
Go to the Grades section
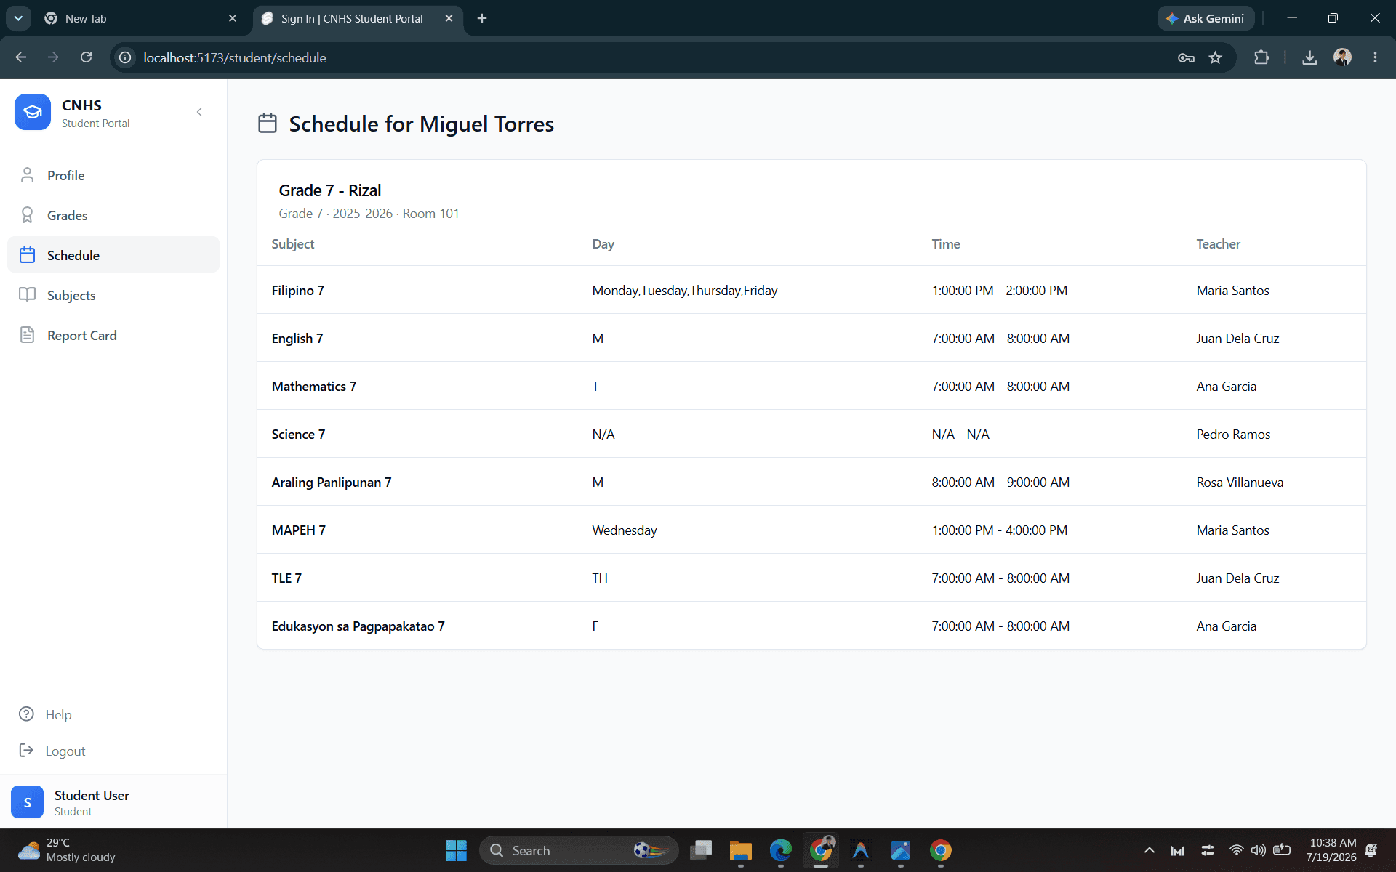113,215
